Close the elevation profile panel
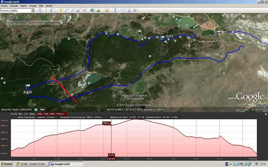Viewport: 268px width, 167px height. [x=266, y=114]
